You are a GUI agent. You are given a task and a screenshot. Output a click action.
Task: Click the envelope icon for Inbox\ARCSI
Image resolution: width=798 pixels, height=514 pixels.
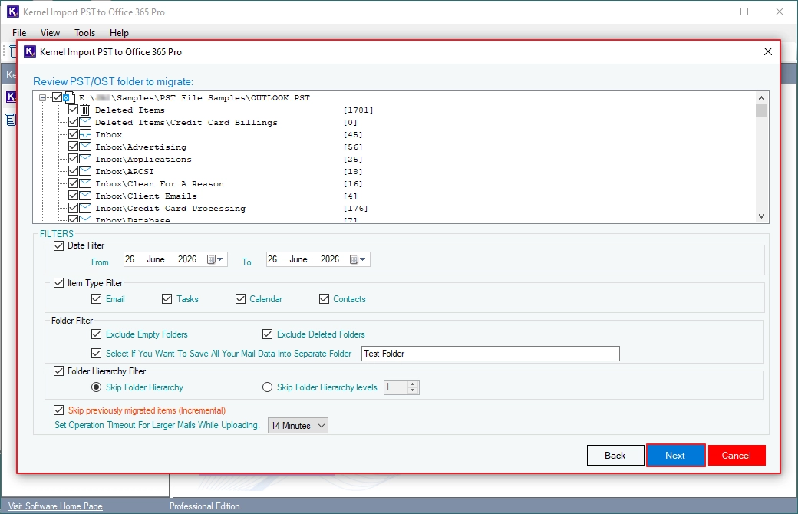85,171
